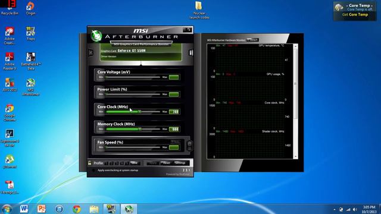Click the Power Limit slider track
Viewport: 381px width, 214px height.
tap(133, 94)
